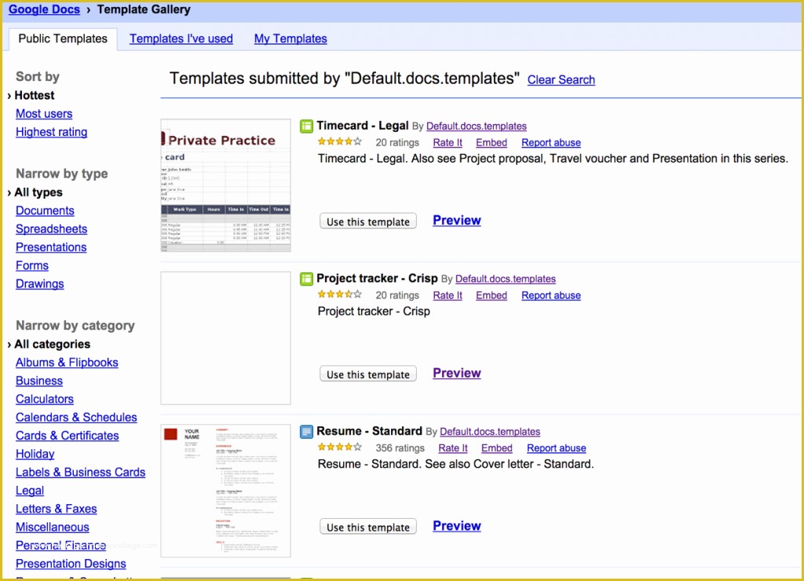
Task: Filter by Legal category
Action: pyautogui.click(x=30, y=491)
